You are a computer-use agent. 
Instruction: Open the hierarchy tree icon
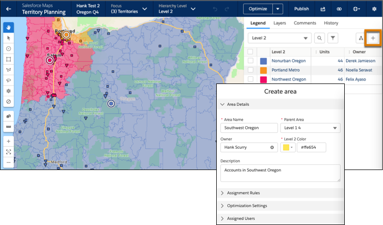point(361,38)
